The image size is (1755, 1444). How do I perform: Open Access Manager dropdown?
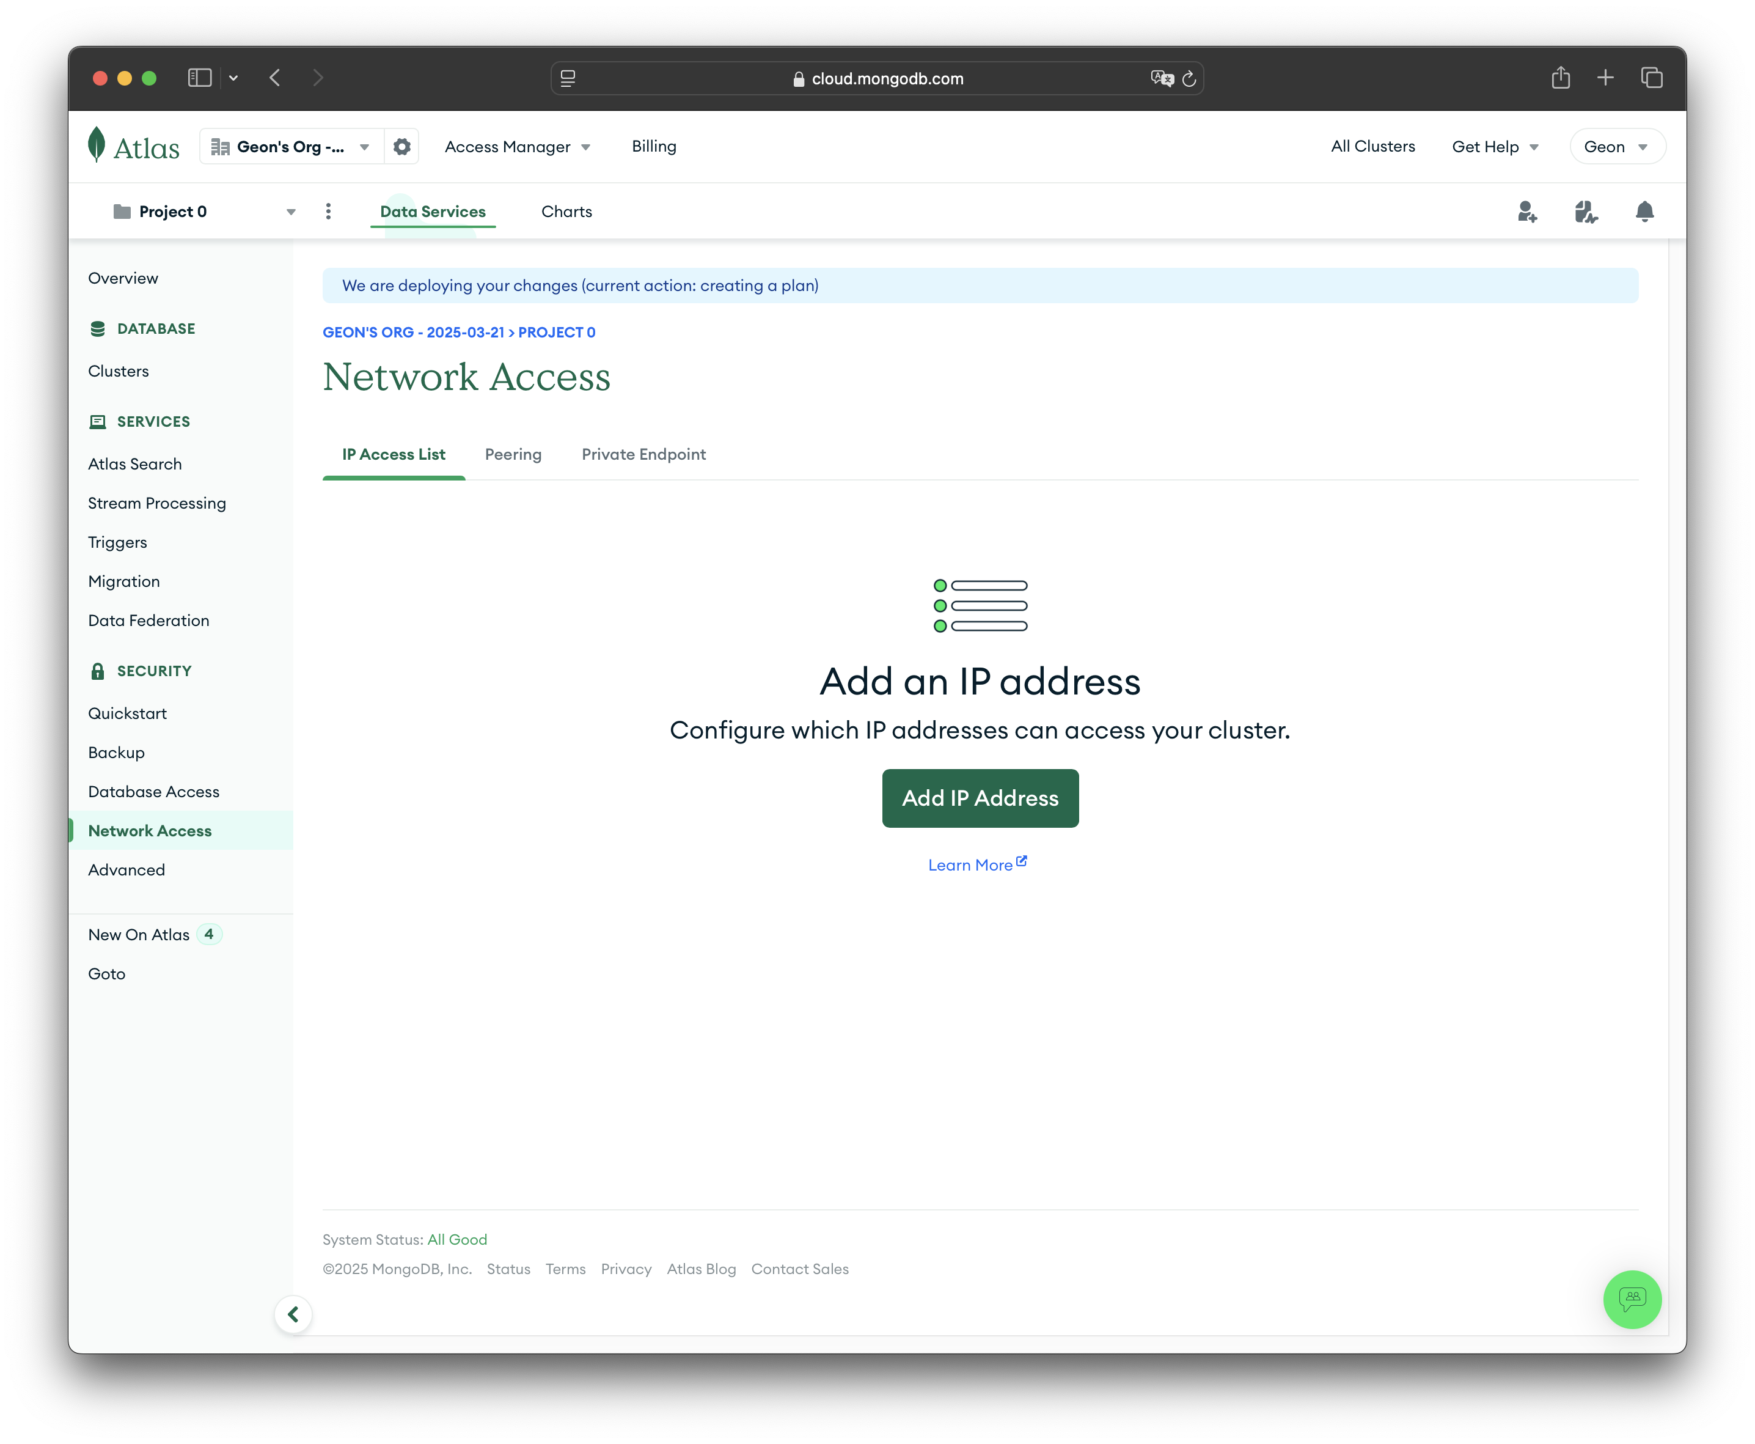point(517,146)
